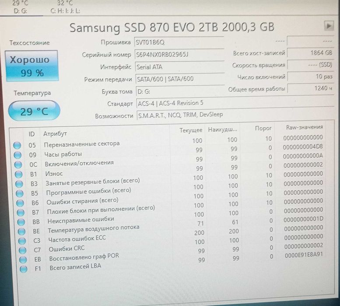
Task: Click the status circle for attribute 05
Action: (17, 145)
